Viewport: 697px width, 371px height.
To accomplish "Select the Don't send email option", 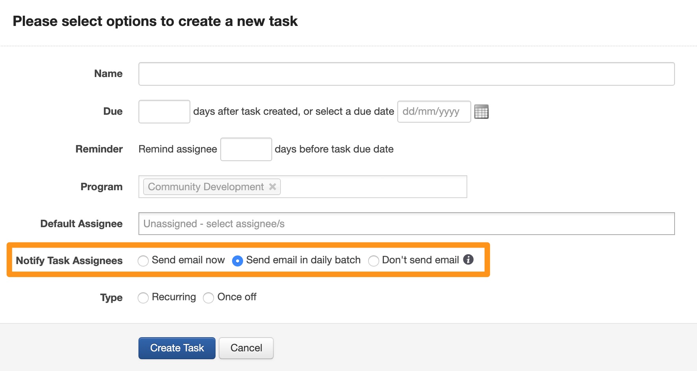I will pyautogui.click(x=374, y=261).
